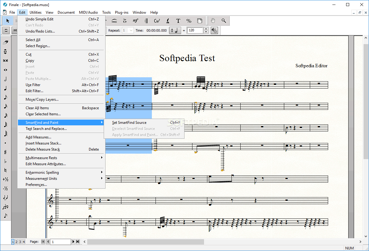The width and height of the screenshot is (369, 251).
Task: Open the MIDI/Audio menu
Action: [x=88, y=12]
